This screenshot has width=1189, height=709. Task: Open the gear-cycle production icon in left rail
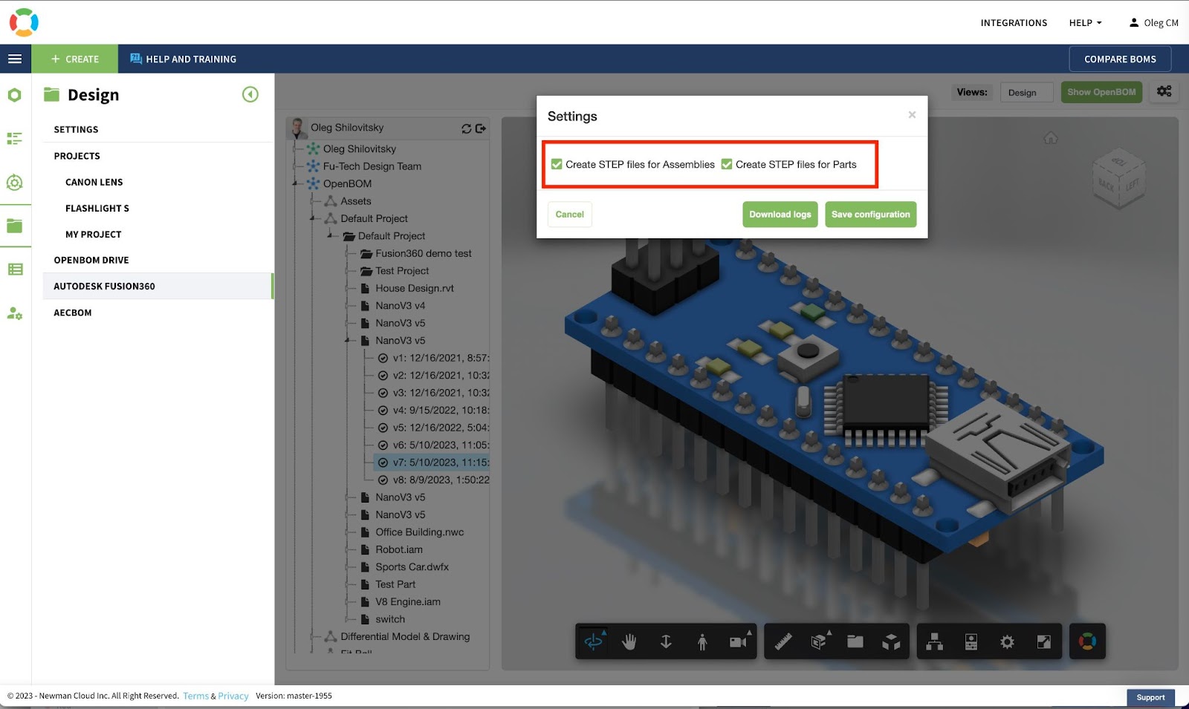[x=15, y=183]
